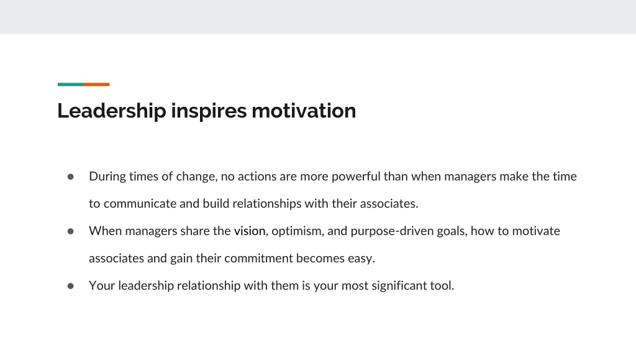Click the highlighted word 'vision'

click(250, 231)
